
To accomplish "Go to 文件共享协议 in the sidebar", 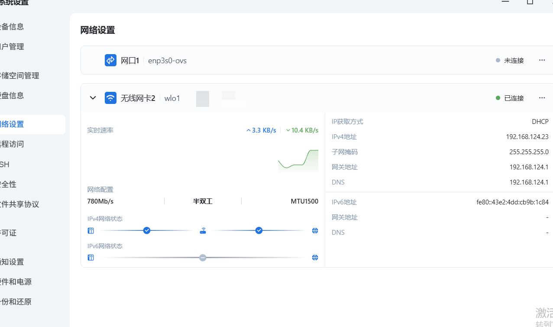I will click(x=20, y=204).
